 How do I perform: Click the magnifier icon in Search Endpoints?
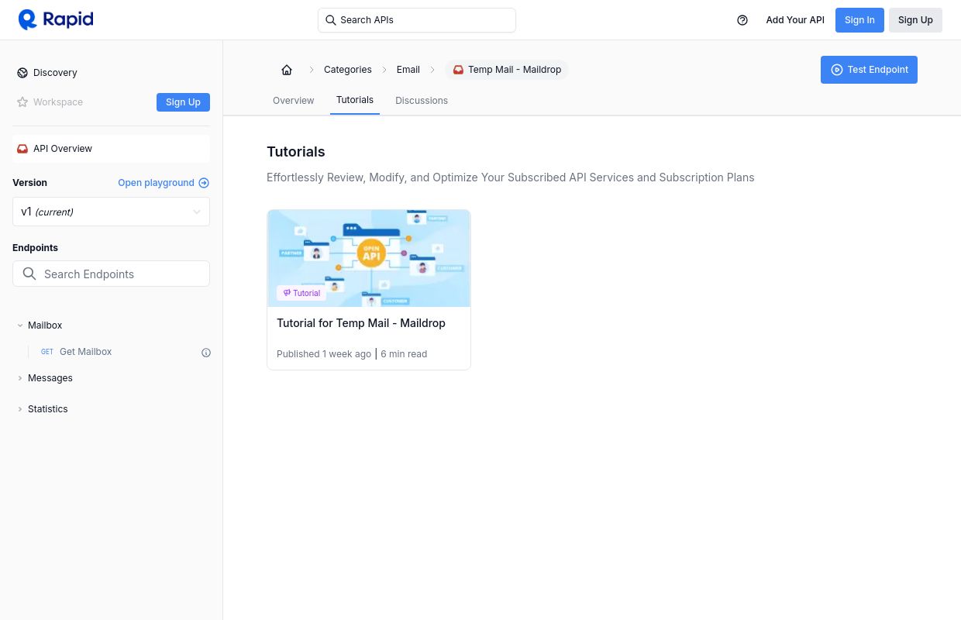click(x=29, y=274)
